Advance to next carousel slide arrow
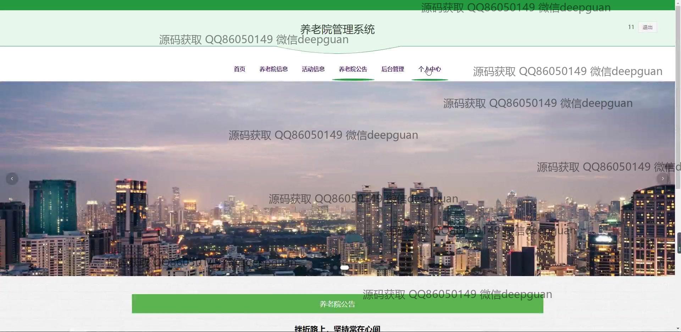The width and height of the screenshot is (681, 332). tap(663, 179)
